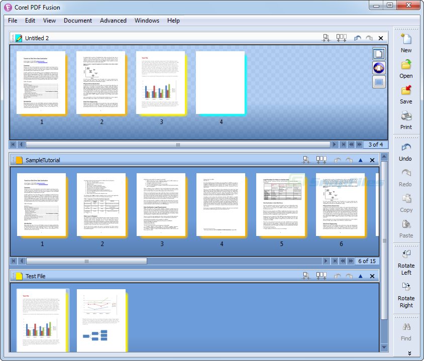Click the Save icon in right toolbar
This screenshot has width=424, height=361.
coord(406,90)
